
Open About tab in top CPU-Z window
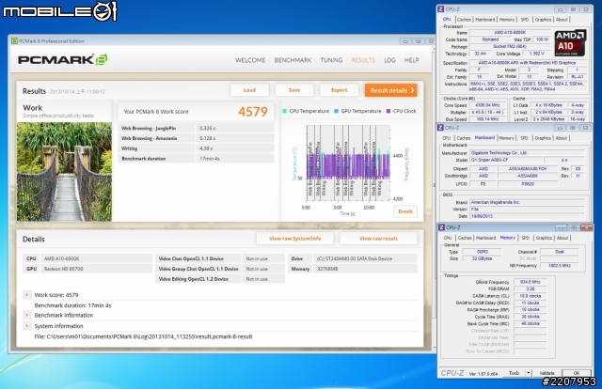562,20
